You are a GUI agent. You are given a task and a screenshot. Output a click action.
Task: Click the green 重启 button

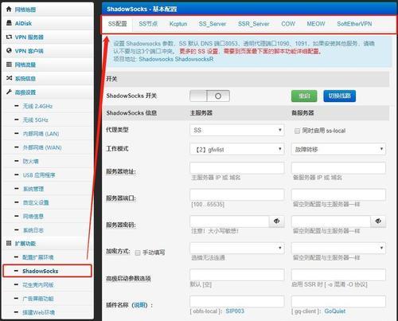point(304,96)
